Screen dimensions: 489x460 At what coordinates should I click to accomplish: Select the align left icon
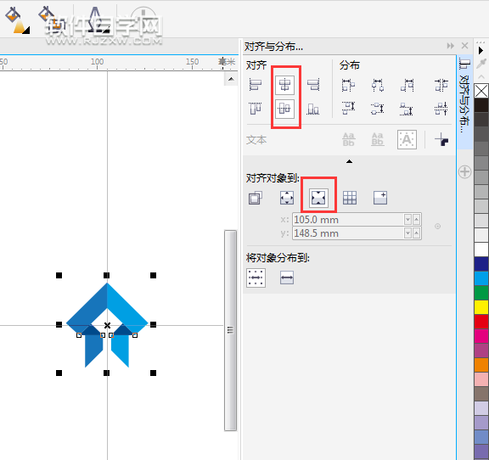[256, 85]
